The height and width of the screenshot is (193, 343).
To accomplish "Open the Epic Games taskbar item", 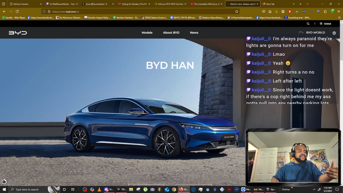I will click(271, 190).
